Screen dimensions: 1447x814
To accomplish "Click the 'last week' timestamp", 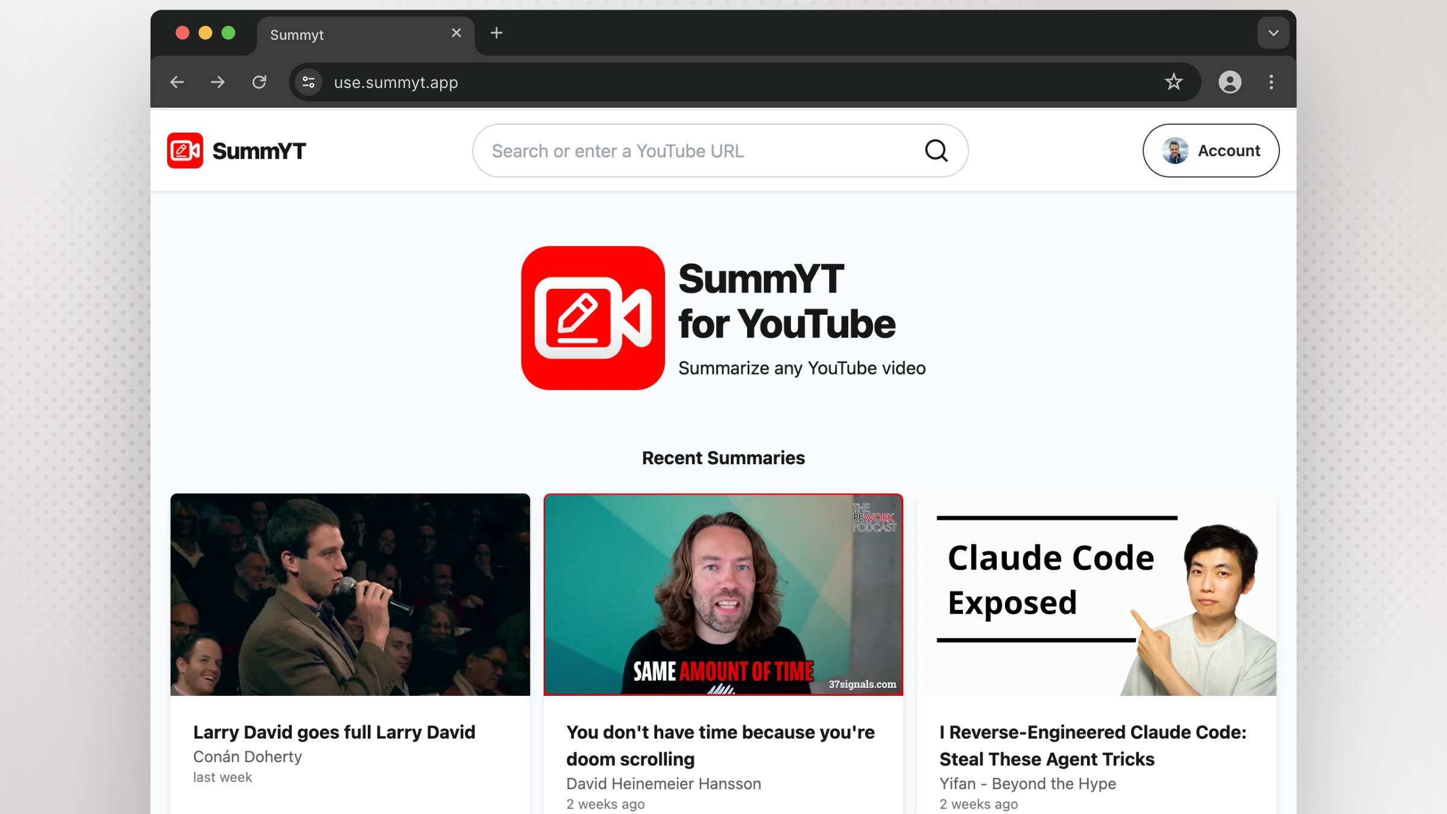I will (222, 778).
